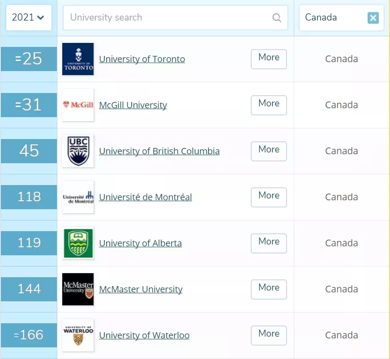This screenshot has width=390, height=359.
Task: Click the UBC crest logo
Action: coord(78,151)
